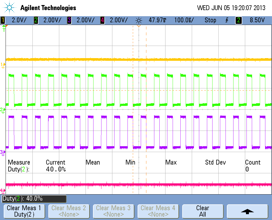
Task: Select the channel 2 settings icon
Action: (36, 20)
